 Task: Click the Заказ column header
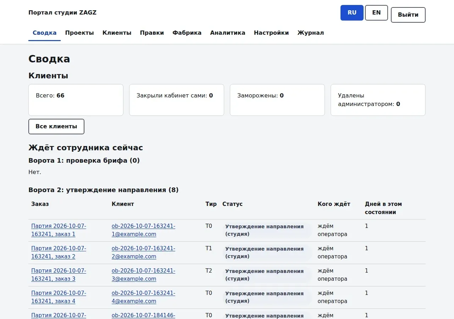coord(40,204)
